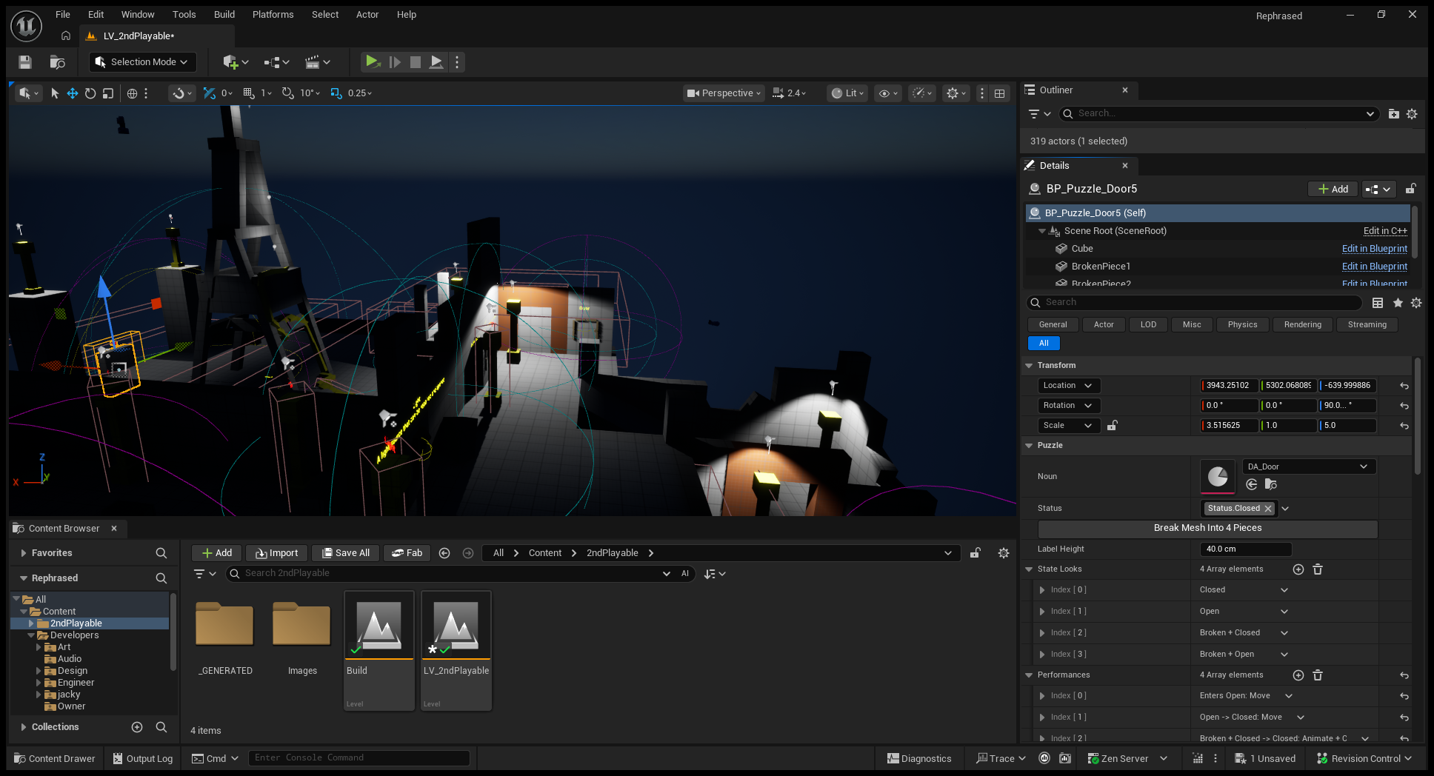The height and width of the screenshot is (776, 1434).
Task: Select the translate (move) gizmo tool
Action: click(x=73, y=93)
